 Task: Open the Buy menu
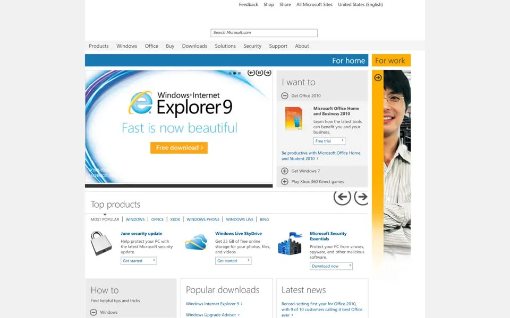(x=170, y=46)
